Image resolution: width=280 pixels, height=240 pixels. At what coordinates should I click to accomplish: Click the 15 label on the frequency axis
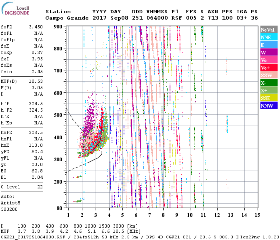pos(257,215)
